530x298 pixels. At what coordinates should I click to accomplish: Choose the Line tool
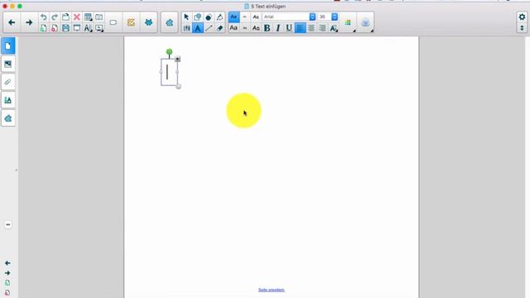click(x=209, y=28)
